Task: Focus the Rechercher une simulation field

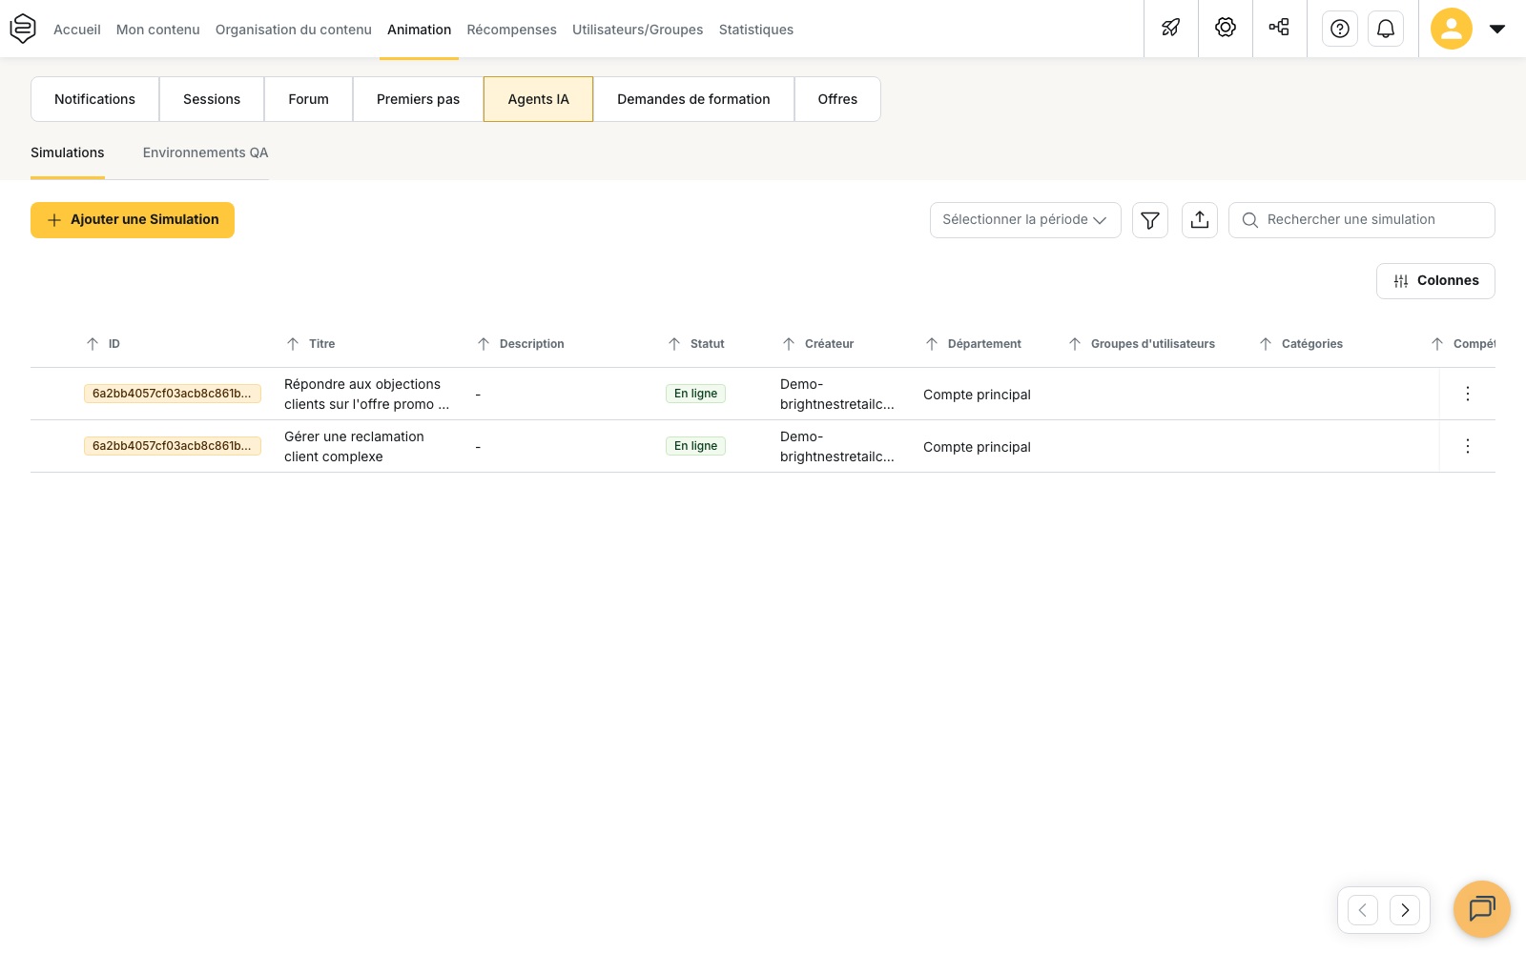Action: (x=1362, y=220)
